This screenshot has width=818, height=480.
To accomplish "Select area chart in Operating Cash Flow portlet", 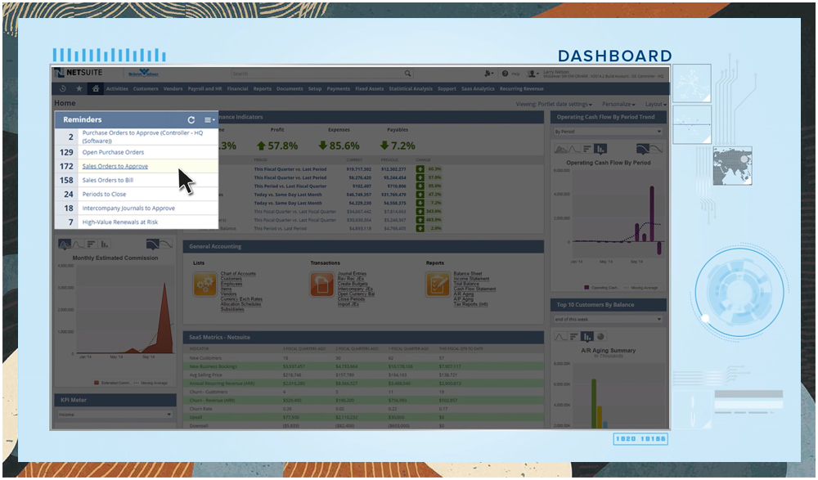I will 561,149.
